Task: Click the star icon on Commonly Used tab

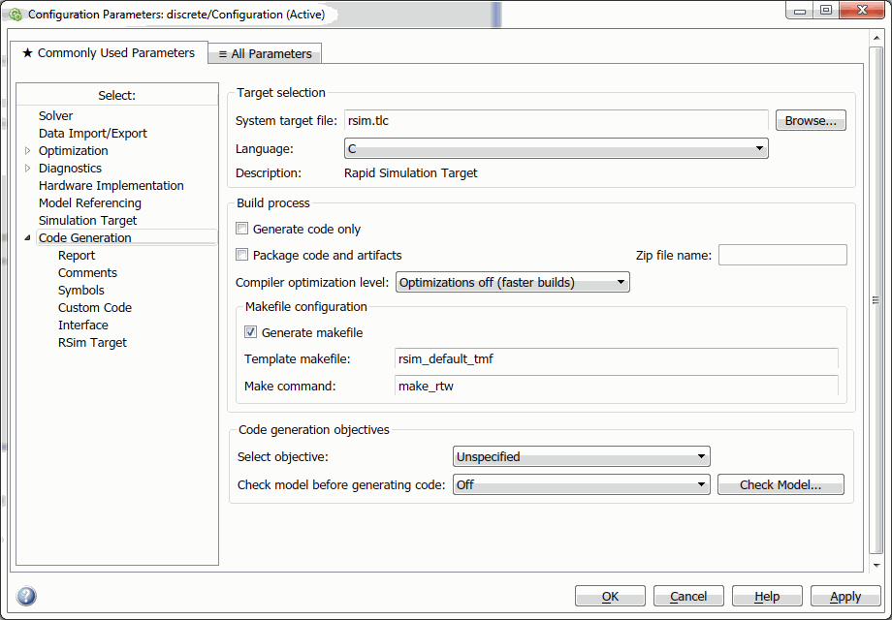Action: tap(27, 53)
